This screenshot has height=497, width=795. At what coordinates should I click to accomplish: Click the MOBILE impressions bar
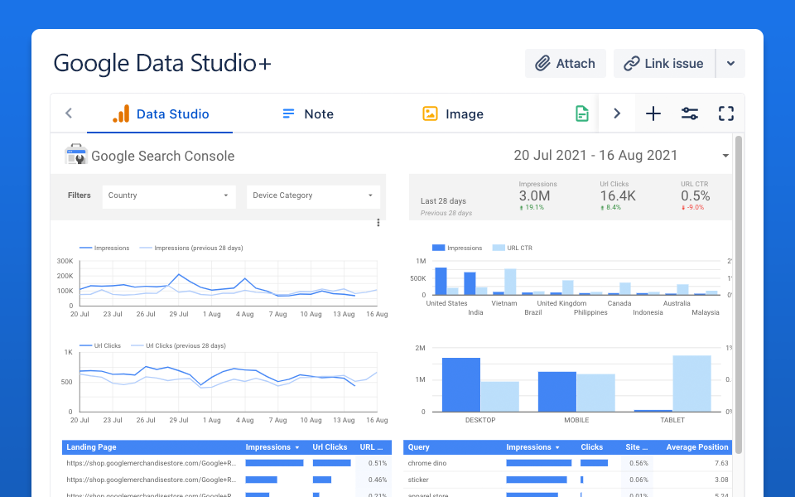(x=557, y=392)
